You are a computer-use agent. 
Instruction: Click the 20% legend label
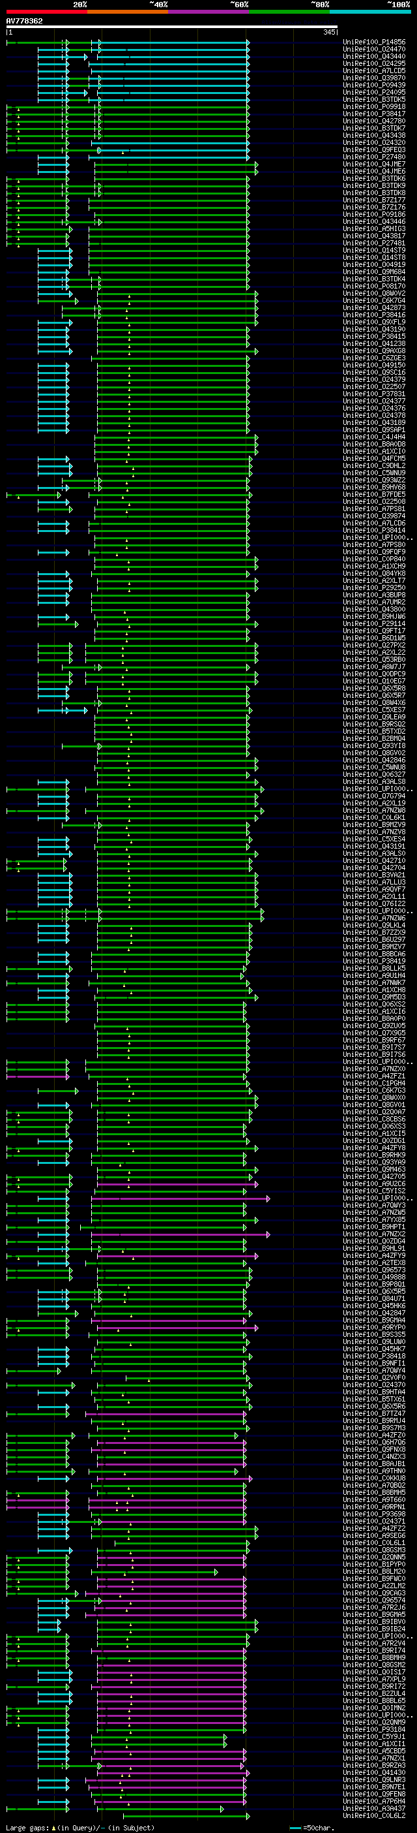point(80,5)
